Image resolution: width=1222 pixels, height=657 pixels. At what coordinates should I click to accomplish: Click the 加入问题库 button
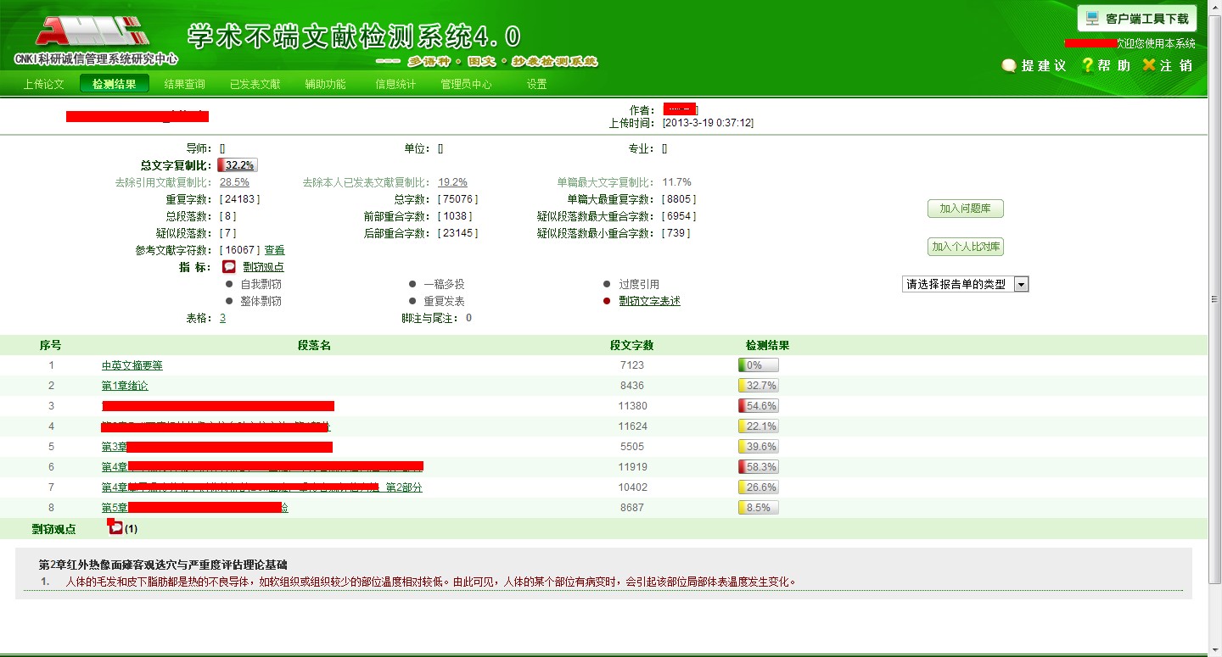(x=966, y=209)
